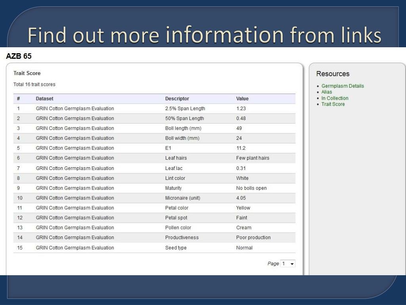Click the value 1.23
Image resolution: width=406 pixels, height=305 pixels.
(x=241, y=108)
